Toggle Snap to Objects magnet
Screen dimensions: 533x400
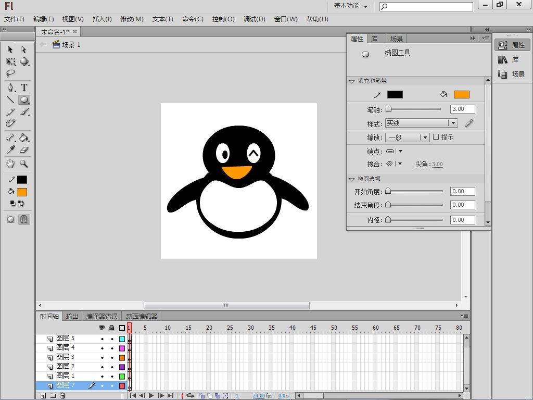24,219
